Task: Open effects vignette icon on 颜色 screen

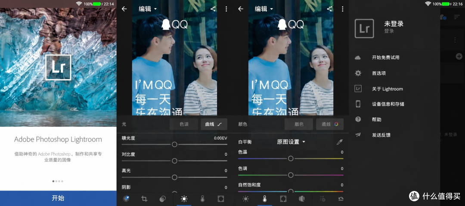Action: [283, 199]
